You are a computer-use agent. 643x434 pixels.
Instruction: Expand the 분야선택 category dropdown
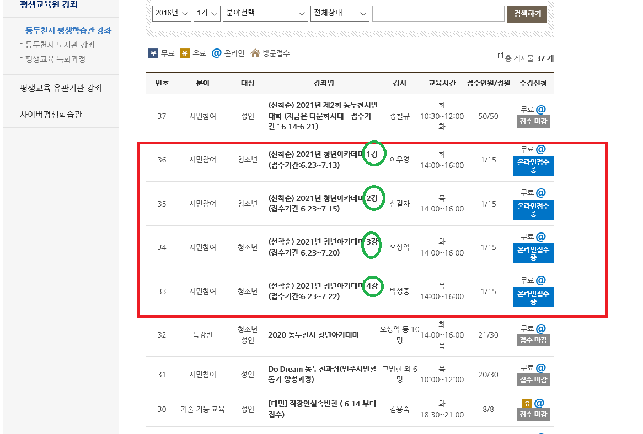[265, 14]
